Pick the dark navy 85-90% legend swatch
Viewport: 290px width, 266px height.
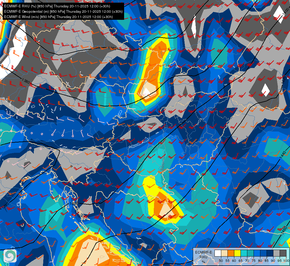click(x=270, y=253)
